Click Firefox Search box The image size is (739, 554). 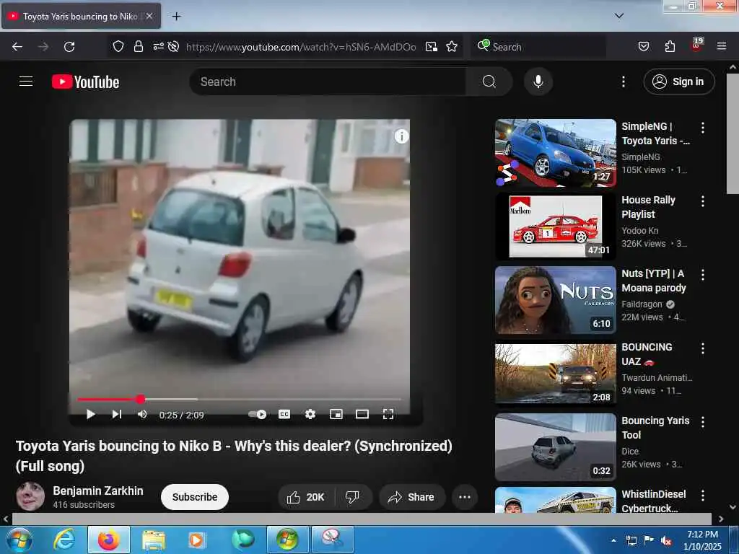(x=538, y=47)
